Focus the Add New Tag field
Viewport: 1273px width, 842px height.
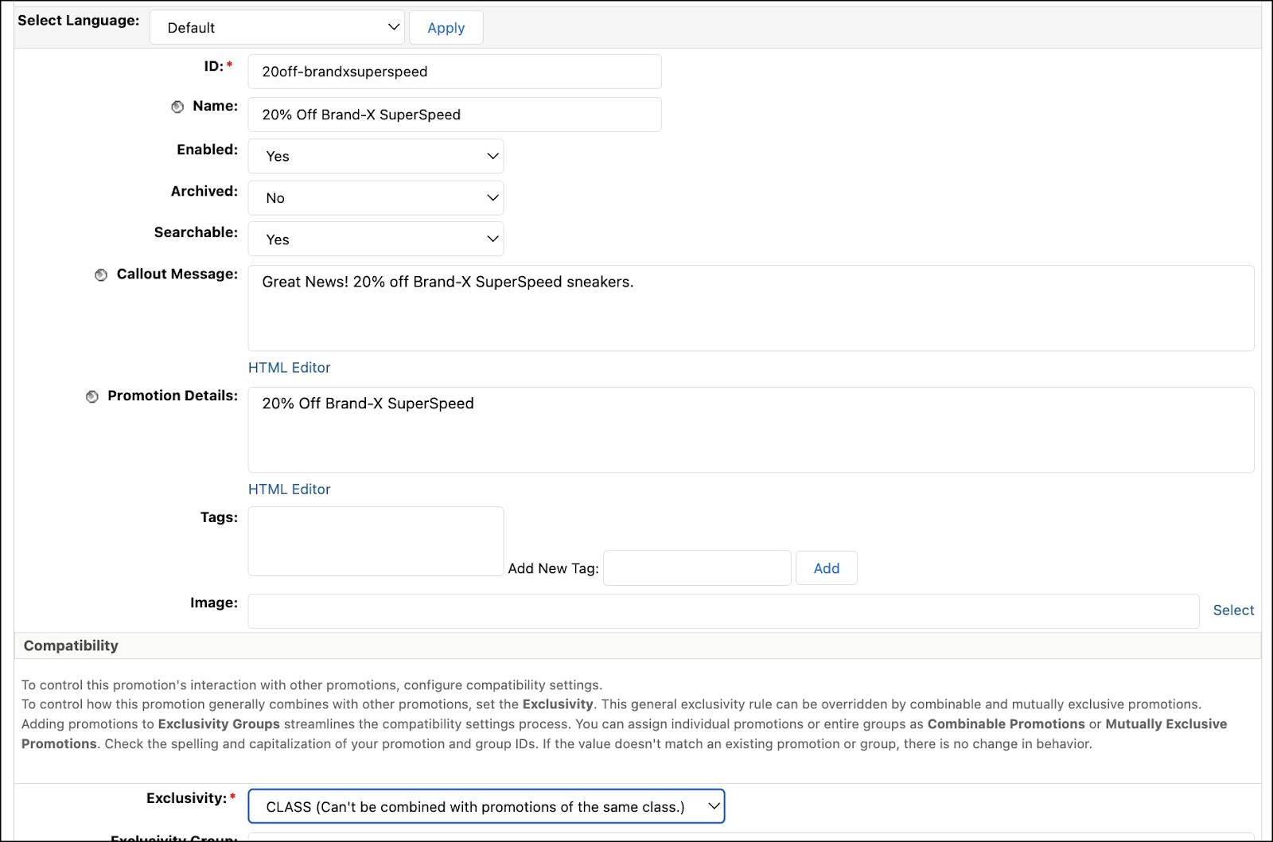pyautogui.click(x=697, y=568)
